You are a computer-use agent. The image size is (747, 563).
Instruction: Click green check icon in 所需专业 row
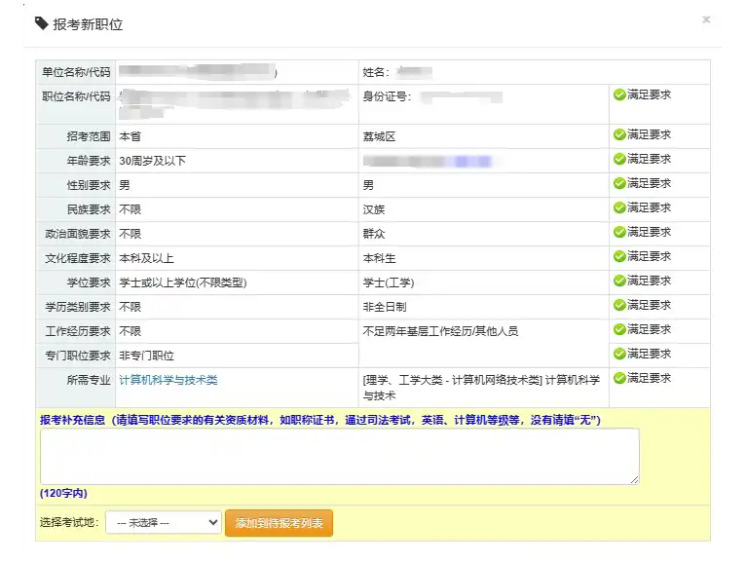click(618, 379)
